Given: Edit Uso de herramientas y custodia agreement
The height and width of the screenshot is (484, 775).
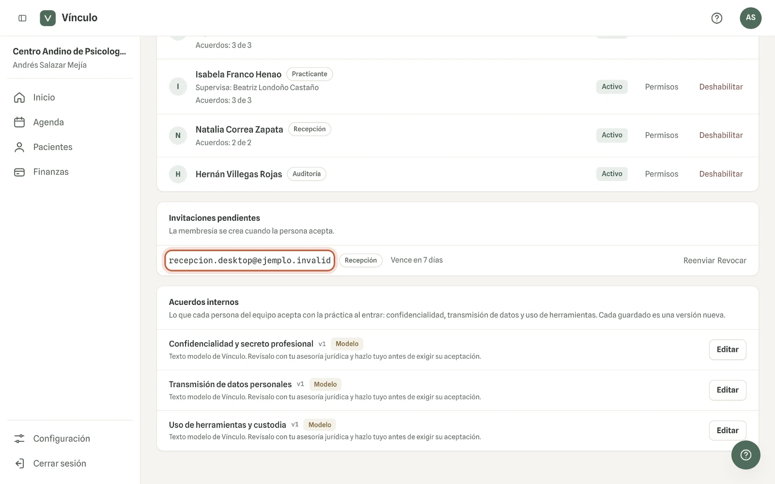Looking at the screenshot, I should tap(728, 430).
